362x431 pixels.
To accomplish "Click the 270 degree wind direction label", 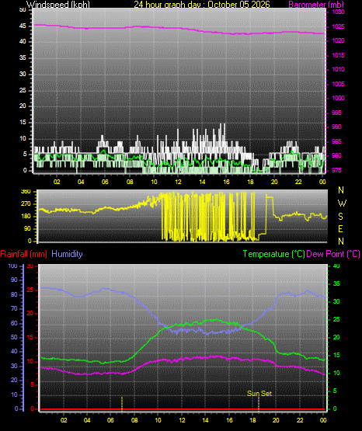I will point(26,204).
